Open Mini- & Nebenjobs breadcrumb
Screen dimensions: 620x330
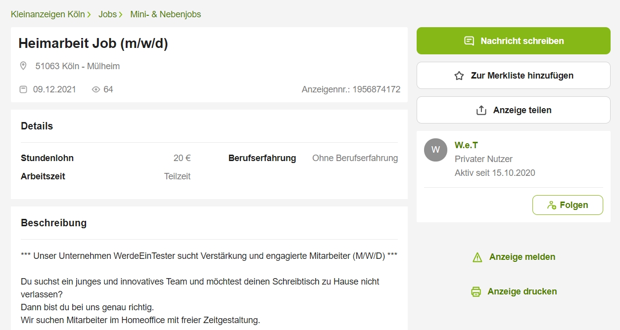click(166, 14)
